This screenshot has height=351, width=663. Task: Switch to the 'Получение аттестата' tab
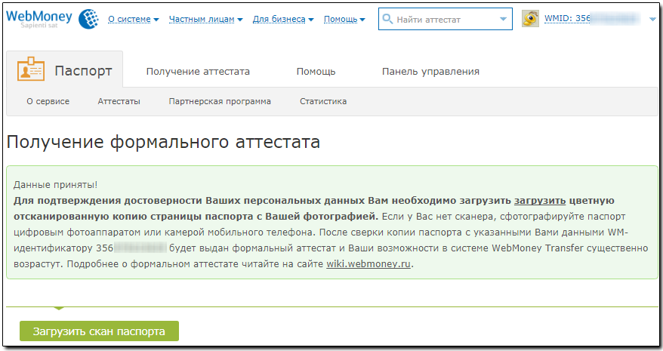(x=198, y=72)
